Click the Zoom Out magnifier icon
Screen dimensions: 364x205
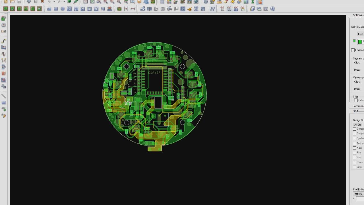point(119,1)
